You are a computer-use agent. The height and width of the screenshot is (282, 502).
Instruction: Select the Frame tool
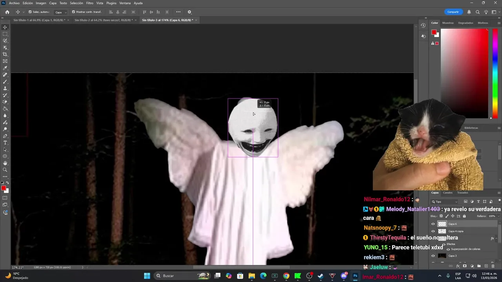coord(5,61)
